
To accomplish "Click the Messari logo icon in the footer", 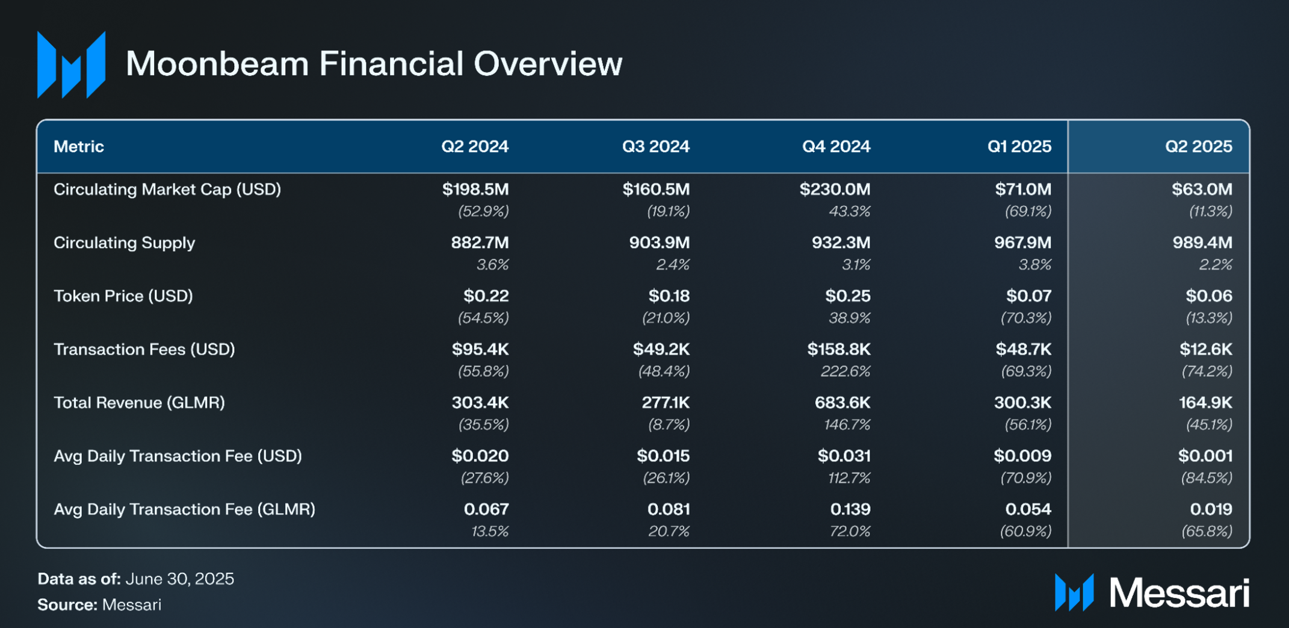I will [x=1074, y=592].
